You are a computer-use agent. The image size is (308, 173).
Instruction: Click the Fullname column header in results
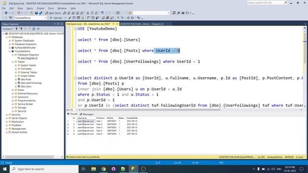[100, 118]
